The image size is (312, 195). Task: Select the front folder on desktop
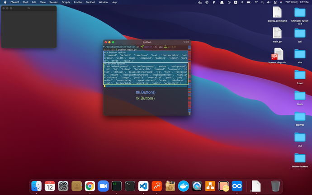300,77
